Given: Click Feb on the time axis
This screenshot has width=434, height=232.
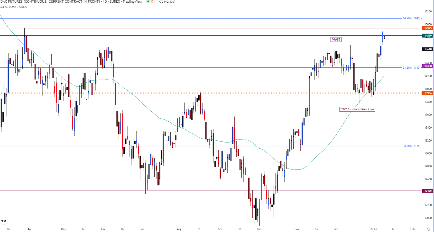Looking at the screenshot, I should [x=412, y=229].
